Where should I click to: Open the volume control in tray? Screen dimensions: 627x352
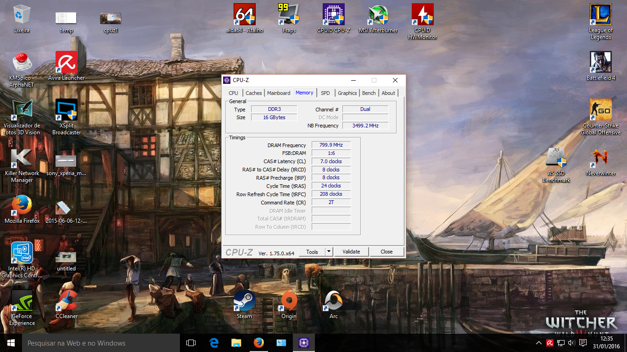click(x=571, y=343)
